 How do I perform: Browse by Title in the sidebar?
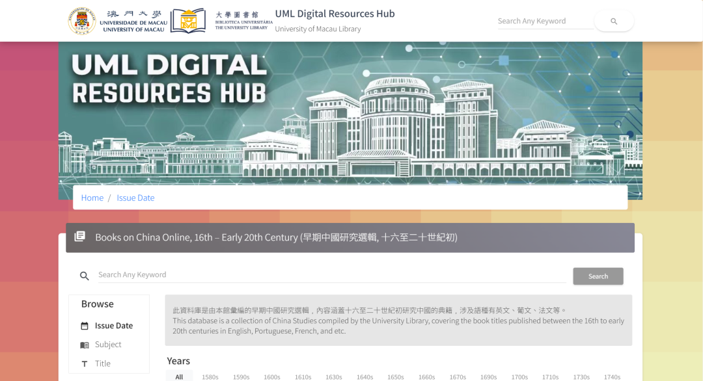(x=103, y=363)
